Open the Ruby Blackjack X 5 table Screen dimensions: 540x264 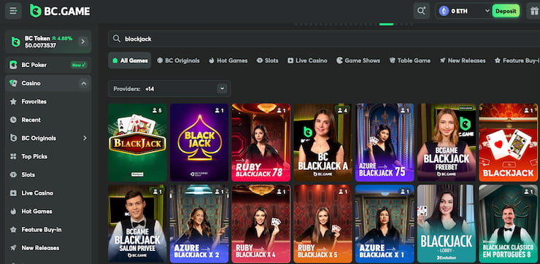[x=323, y=224]
